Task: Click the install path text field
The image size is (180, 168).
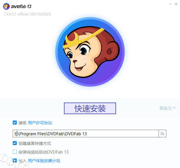Action: pos(86,134)
